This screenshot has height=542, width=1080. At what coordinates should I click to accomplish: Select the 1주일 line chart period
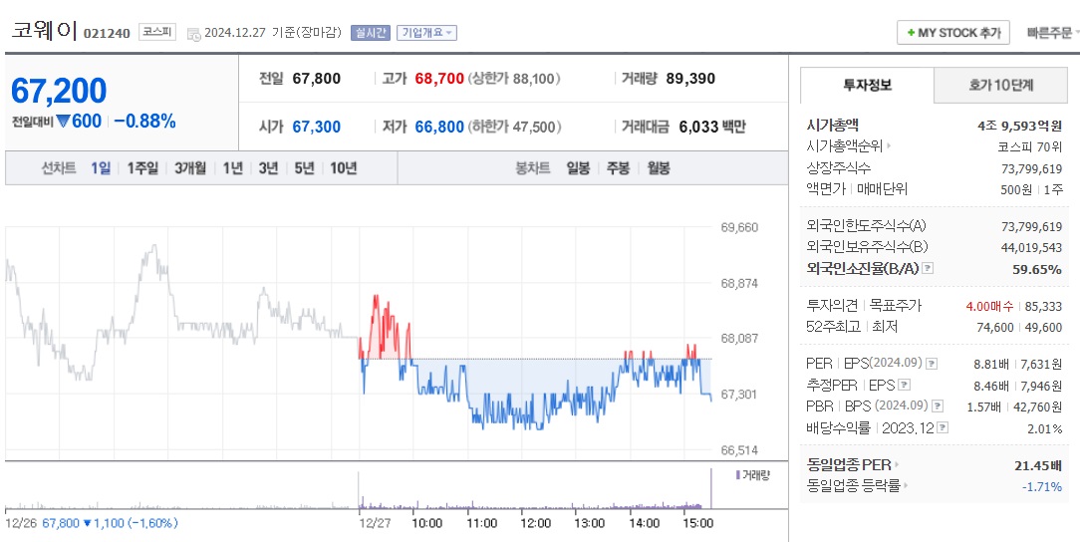click(142, 168)
